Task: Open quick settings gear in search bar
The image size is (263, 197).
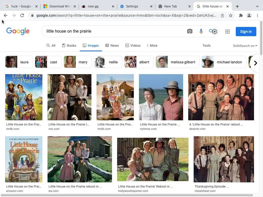Action: click(215, 32)
